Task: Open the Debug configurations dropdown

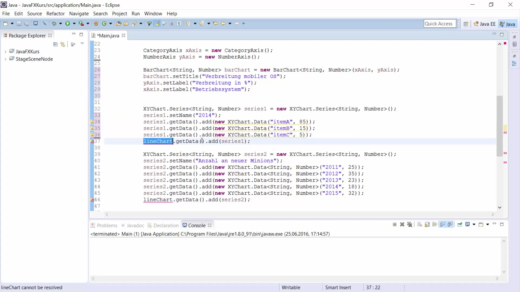Action: click(60, 24)
